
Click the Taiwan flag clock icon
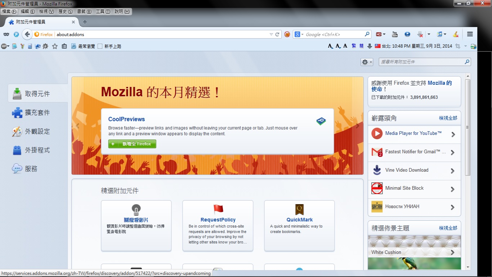coord(378,46)
